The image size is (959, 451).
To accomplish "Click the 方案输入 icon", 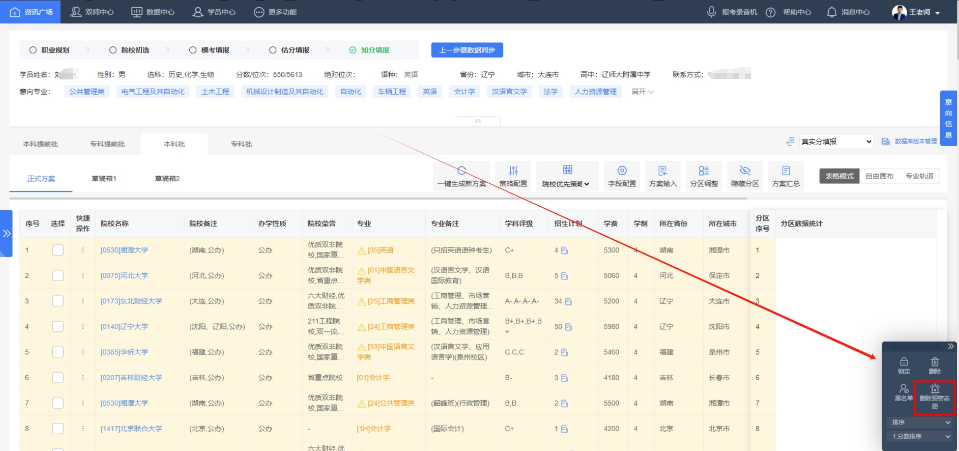I will 662,171.
